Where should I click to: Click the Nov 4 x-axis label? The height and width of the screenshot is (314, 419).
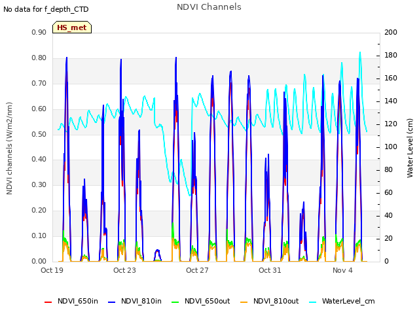pyautogui.click(x=342, y=270)
